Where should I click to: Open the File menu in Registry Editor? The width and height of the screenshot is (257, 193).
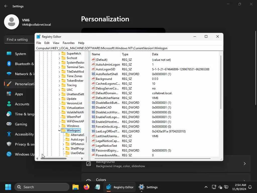39,43
